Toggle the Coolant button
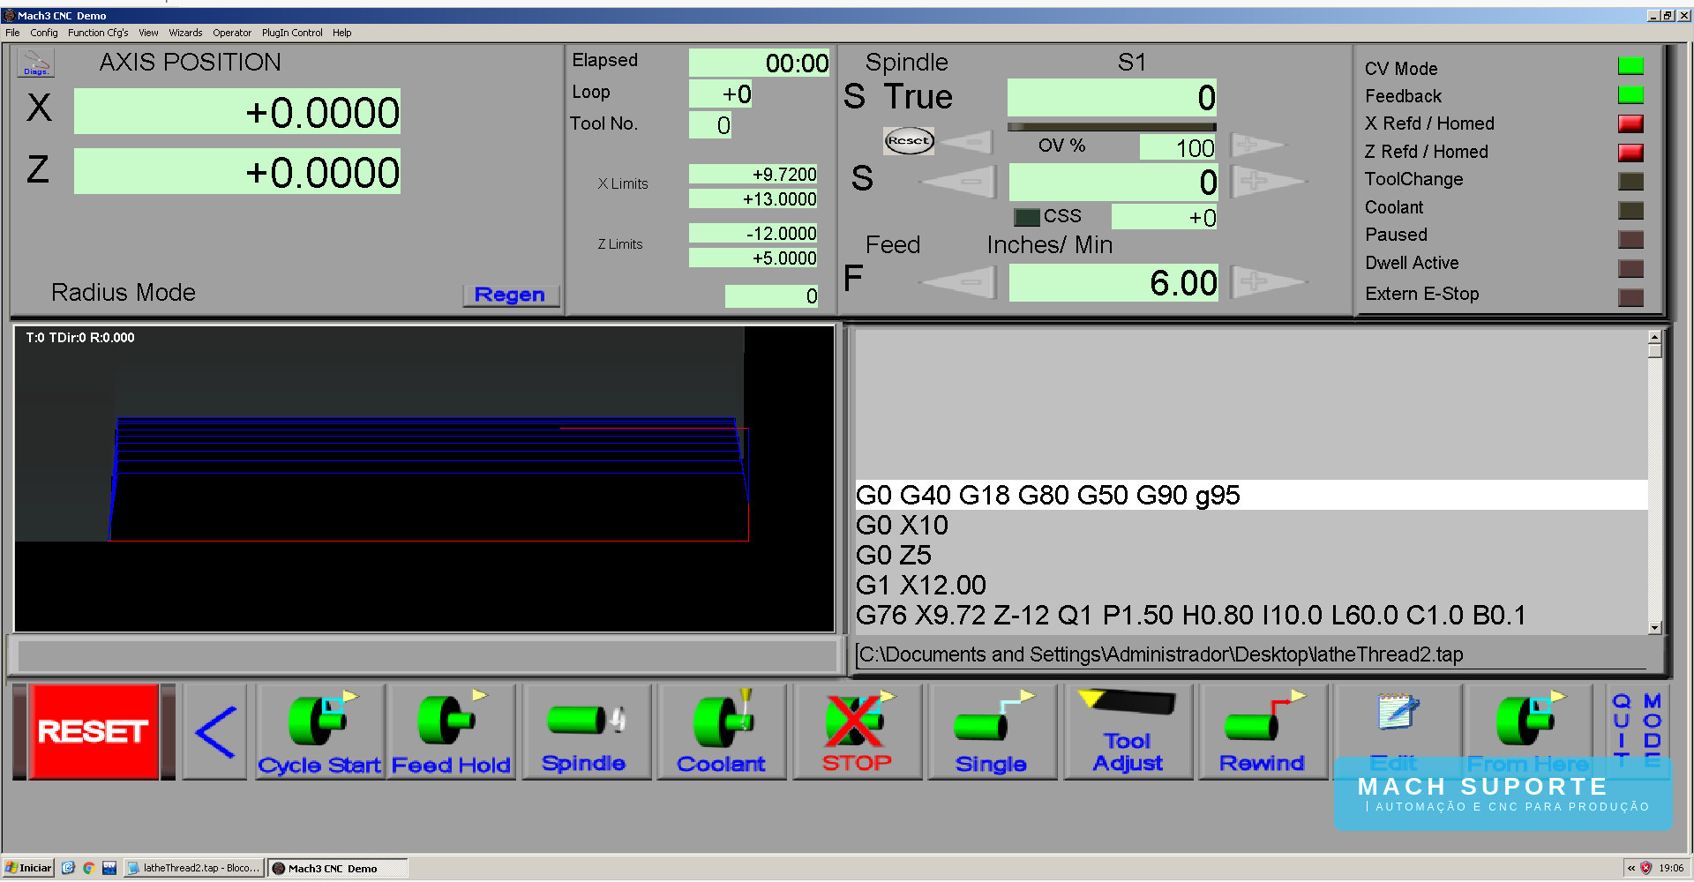Screen dimensions: 1694x882 721,732
